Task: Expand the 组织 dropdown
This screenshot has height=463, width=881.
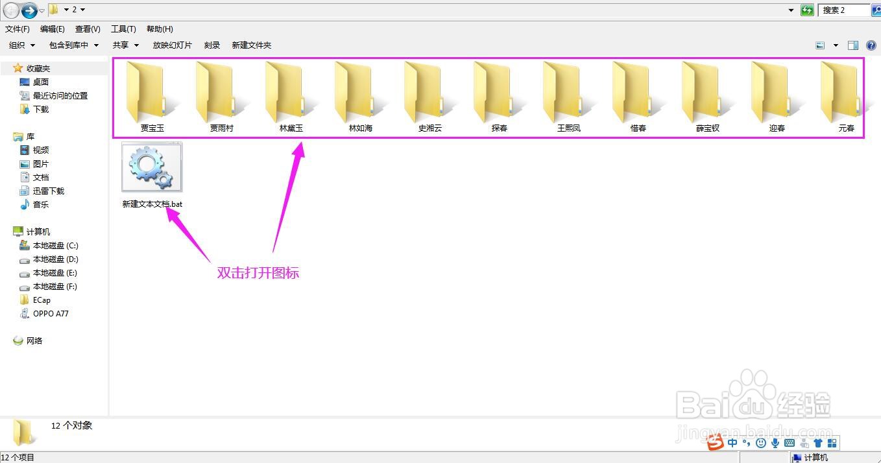Action: 22,45
